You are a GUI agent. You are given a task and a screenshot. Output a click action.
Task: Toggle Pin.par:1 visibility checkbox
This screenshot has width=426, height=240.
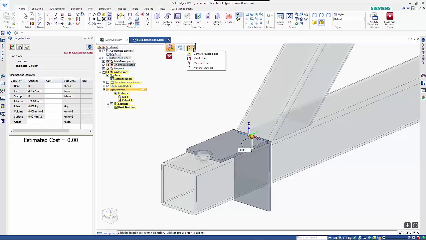[104, 69]
